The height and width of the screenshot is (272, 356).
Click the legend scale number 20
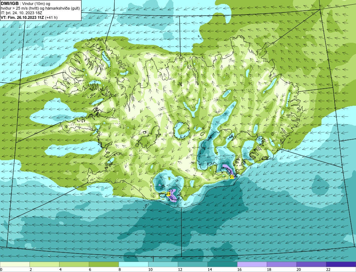click(x=299, y=270)
